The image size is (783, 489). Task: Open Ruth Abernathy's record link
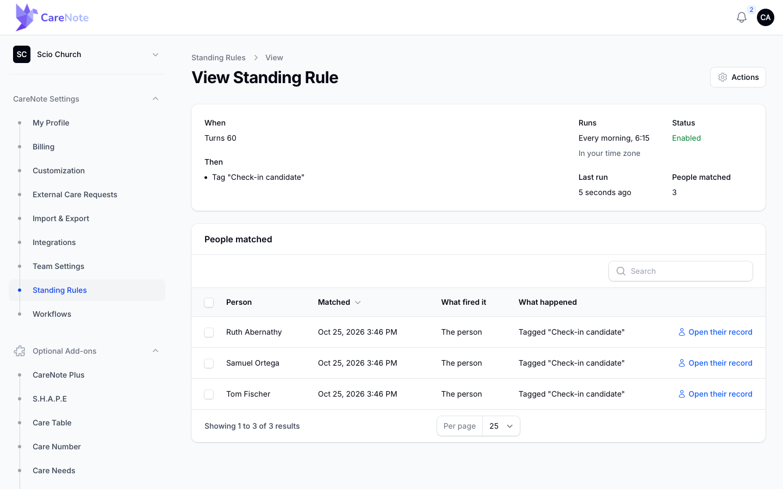716,332
